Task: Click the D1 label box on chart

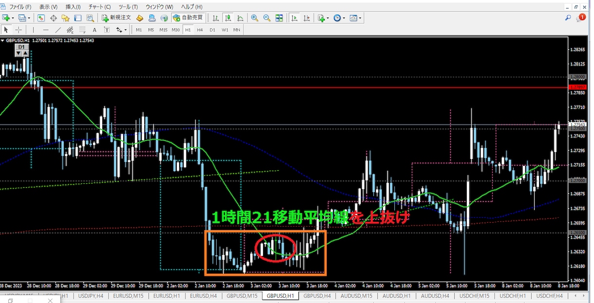Action: click(x=22, y=47)
